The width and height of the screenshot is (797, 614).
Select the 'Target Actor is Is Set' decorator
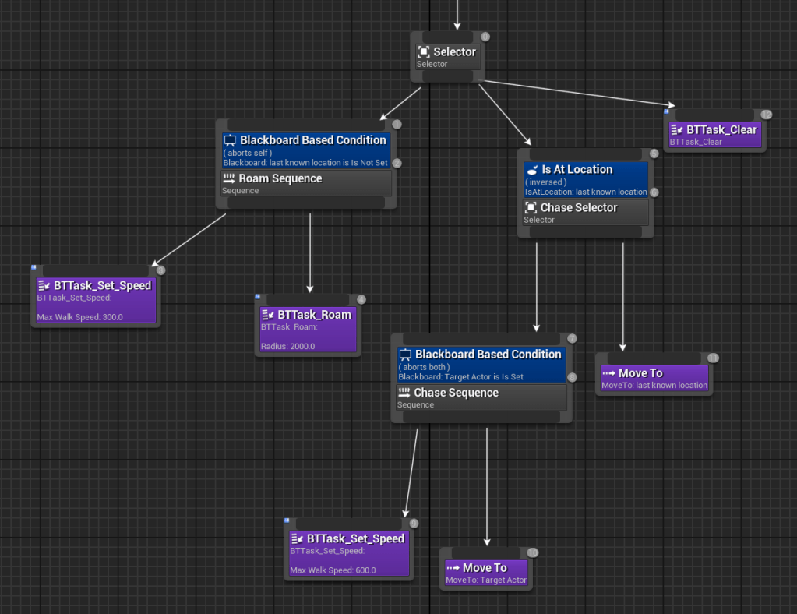(x=481, y=365)
